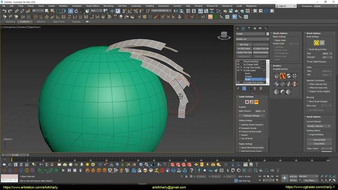Toggle the Percent Snap icon
This screenshot has width=338, height=190.
pos(136,11)
